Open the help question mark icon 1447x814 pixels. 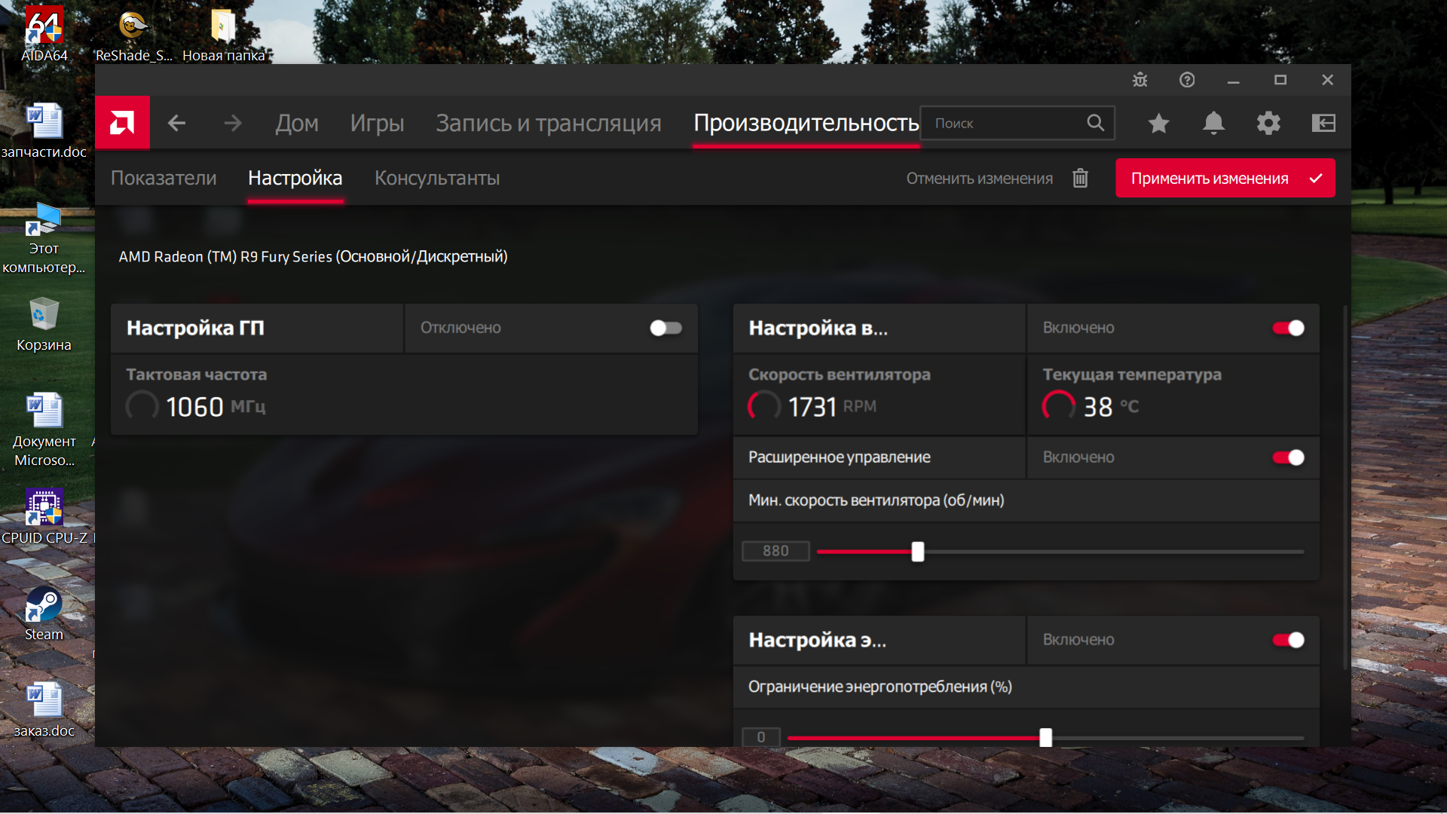[x=1187, y=80]
